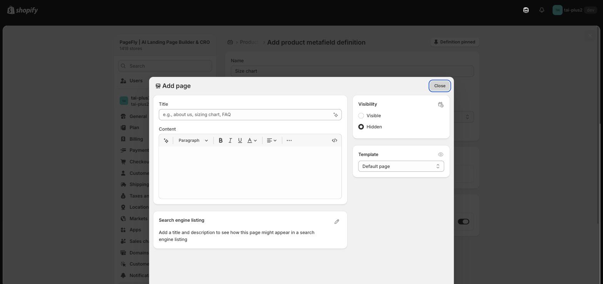Preview template with the eye icon
This screenshot has width=603, height=284.
(x=441, y=154)
